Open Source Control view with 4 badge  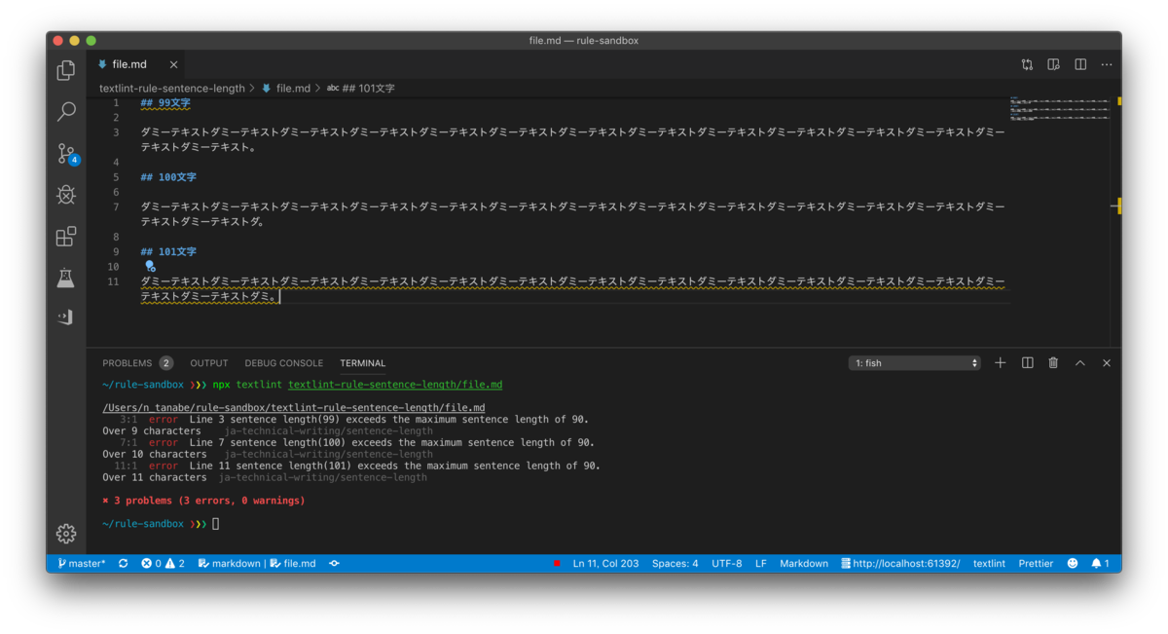66,154
